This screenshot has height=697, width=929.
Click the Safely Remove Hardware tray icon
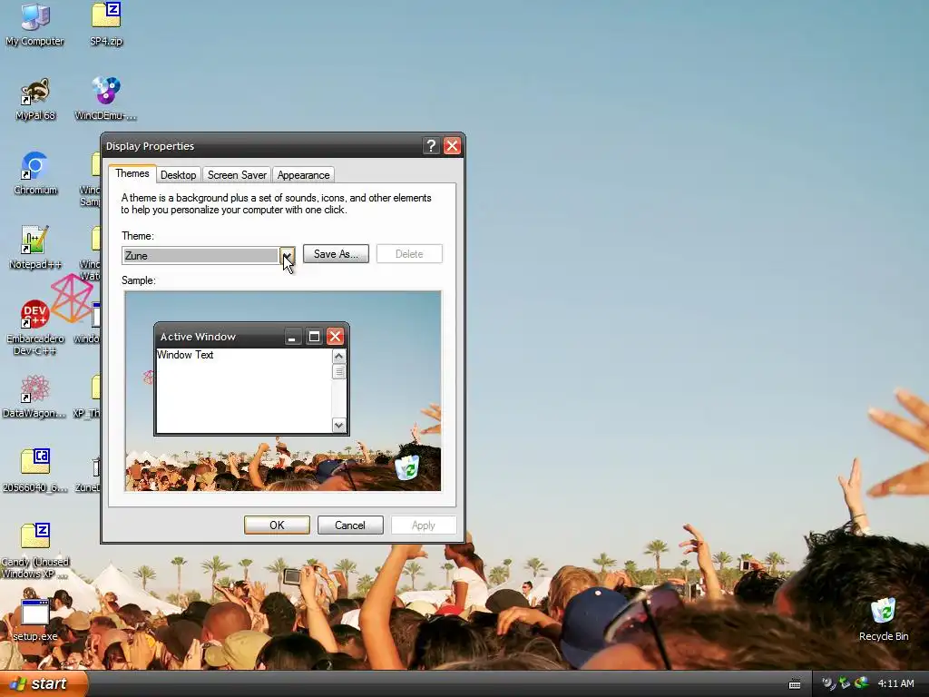coord(845,683)
